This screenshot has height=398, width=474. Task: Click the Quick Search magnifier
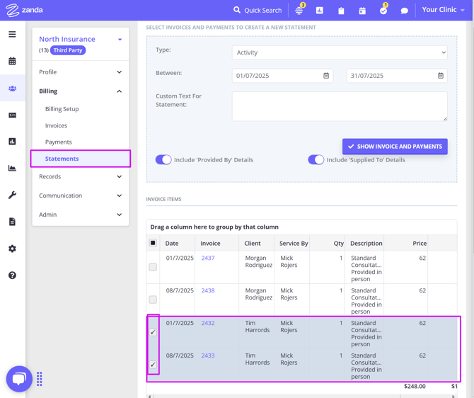coord(237,10)
